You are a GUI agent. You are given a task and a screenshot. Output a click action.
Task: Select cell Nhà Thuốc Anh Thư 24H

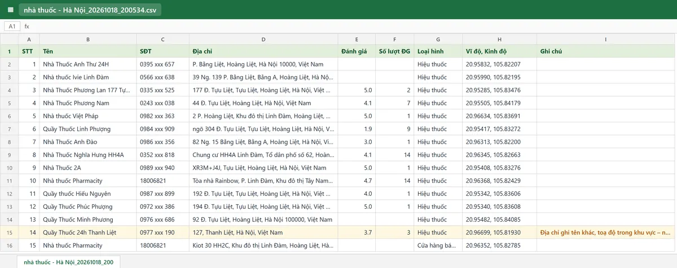pyautogui.click(x=88, y=64)
